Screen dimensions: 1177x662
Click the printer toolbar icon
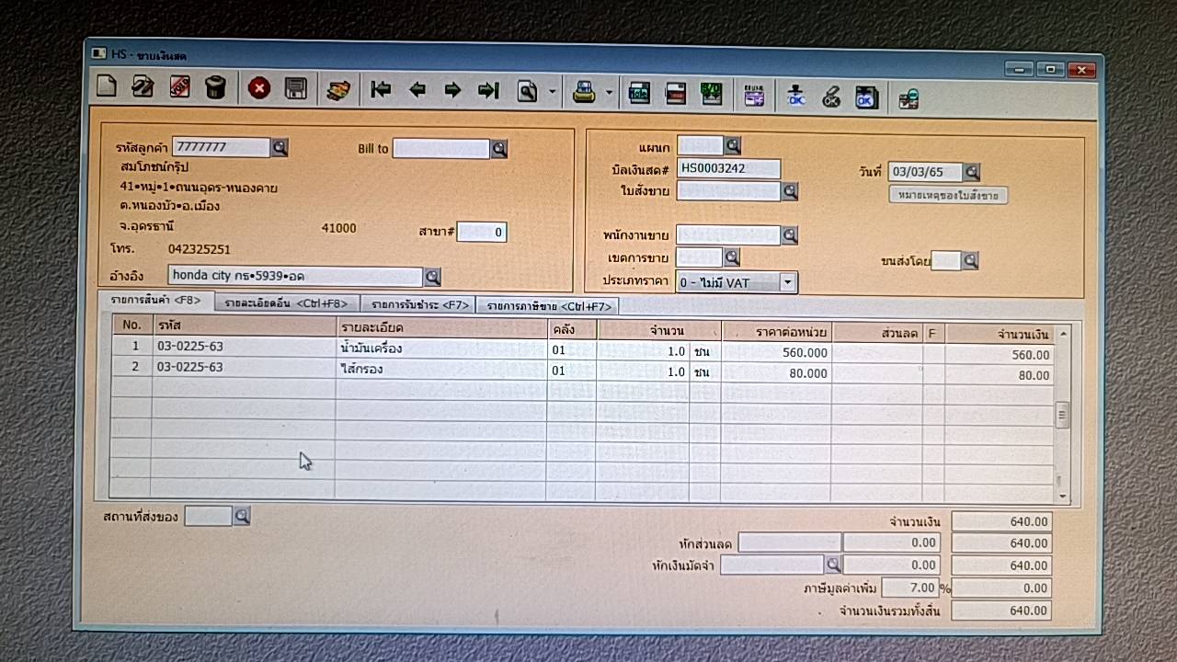(584, 92)
